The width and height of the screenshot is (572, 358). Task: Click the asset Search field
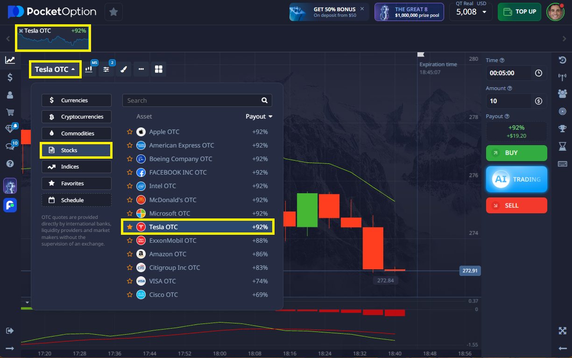coord(191,100)
